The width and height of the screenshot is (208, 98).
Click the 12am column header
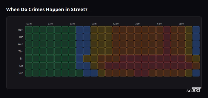[x=29, y=24]
